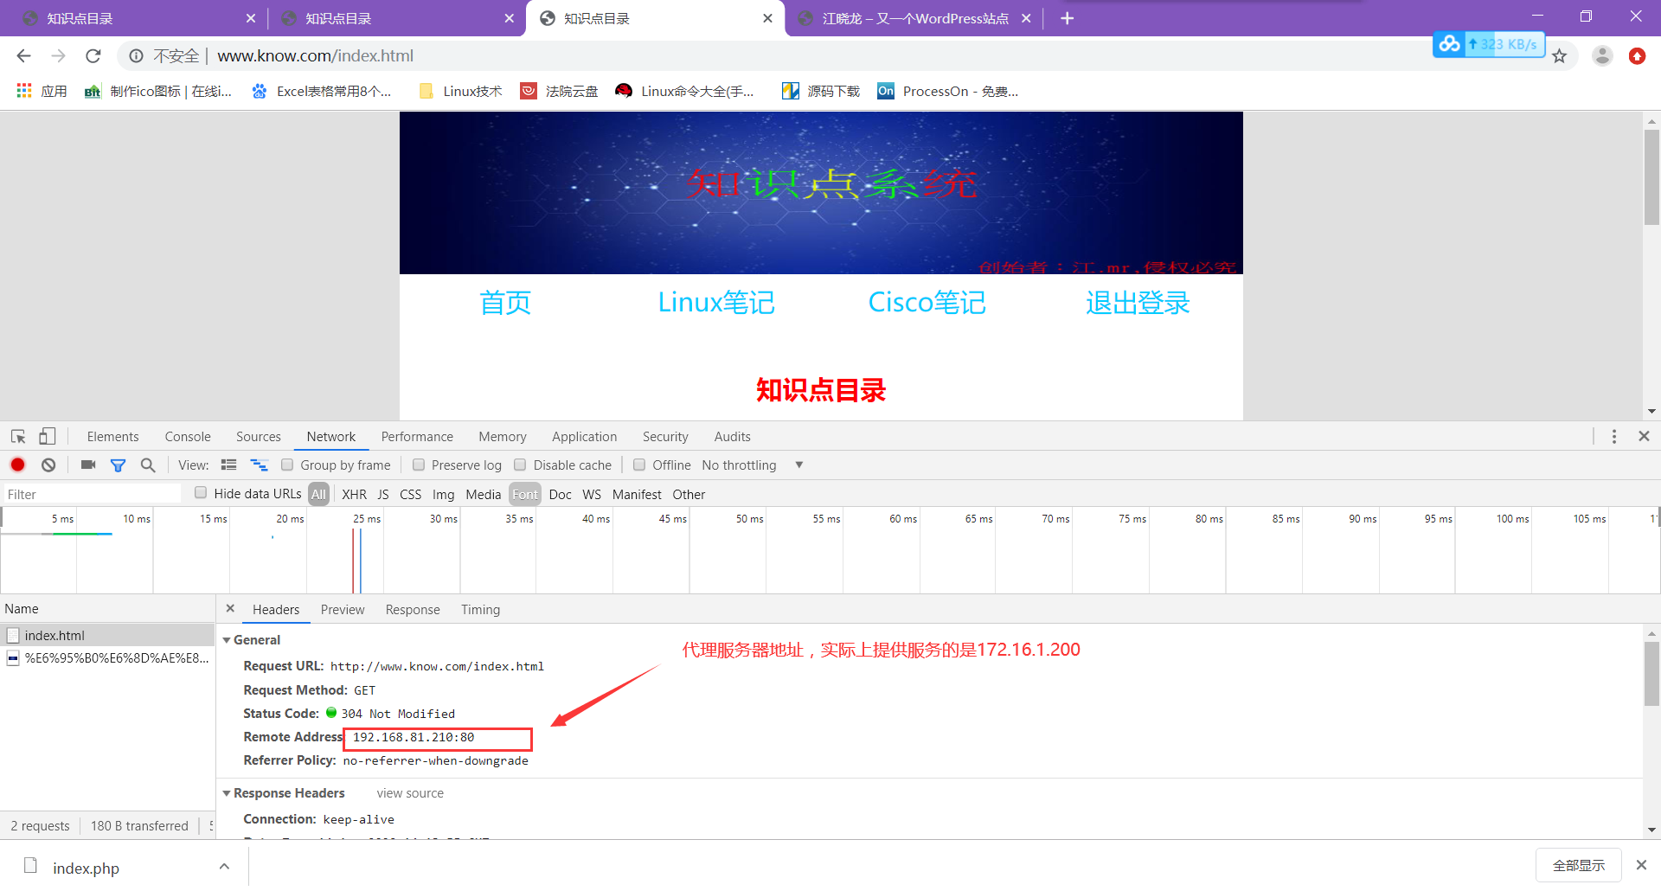This screenshot has width=1661, height=891.
Task: Open the No throttling dropdown
Action: [751, 465]
